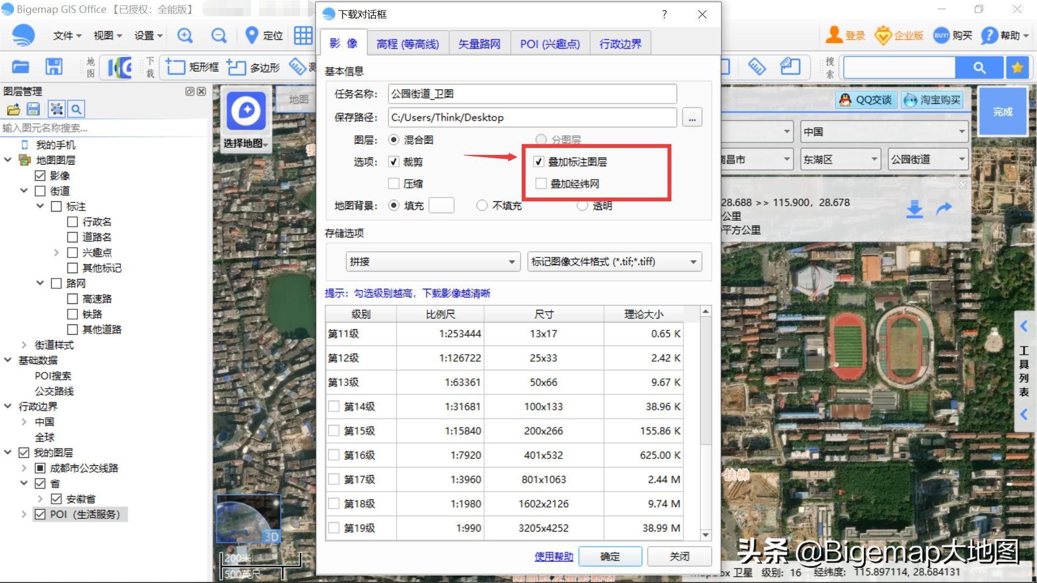Select the zoom in magnifier tool
Screen dimensions: 1037x583
185,36
